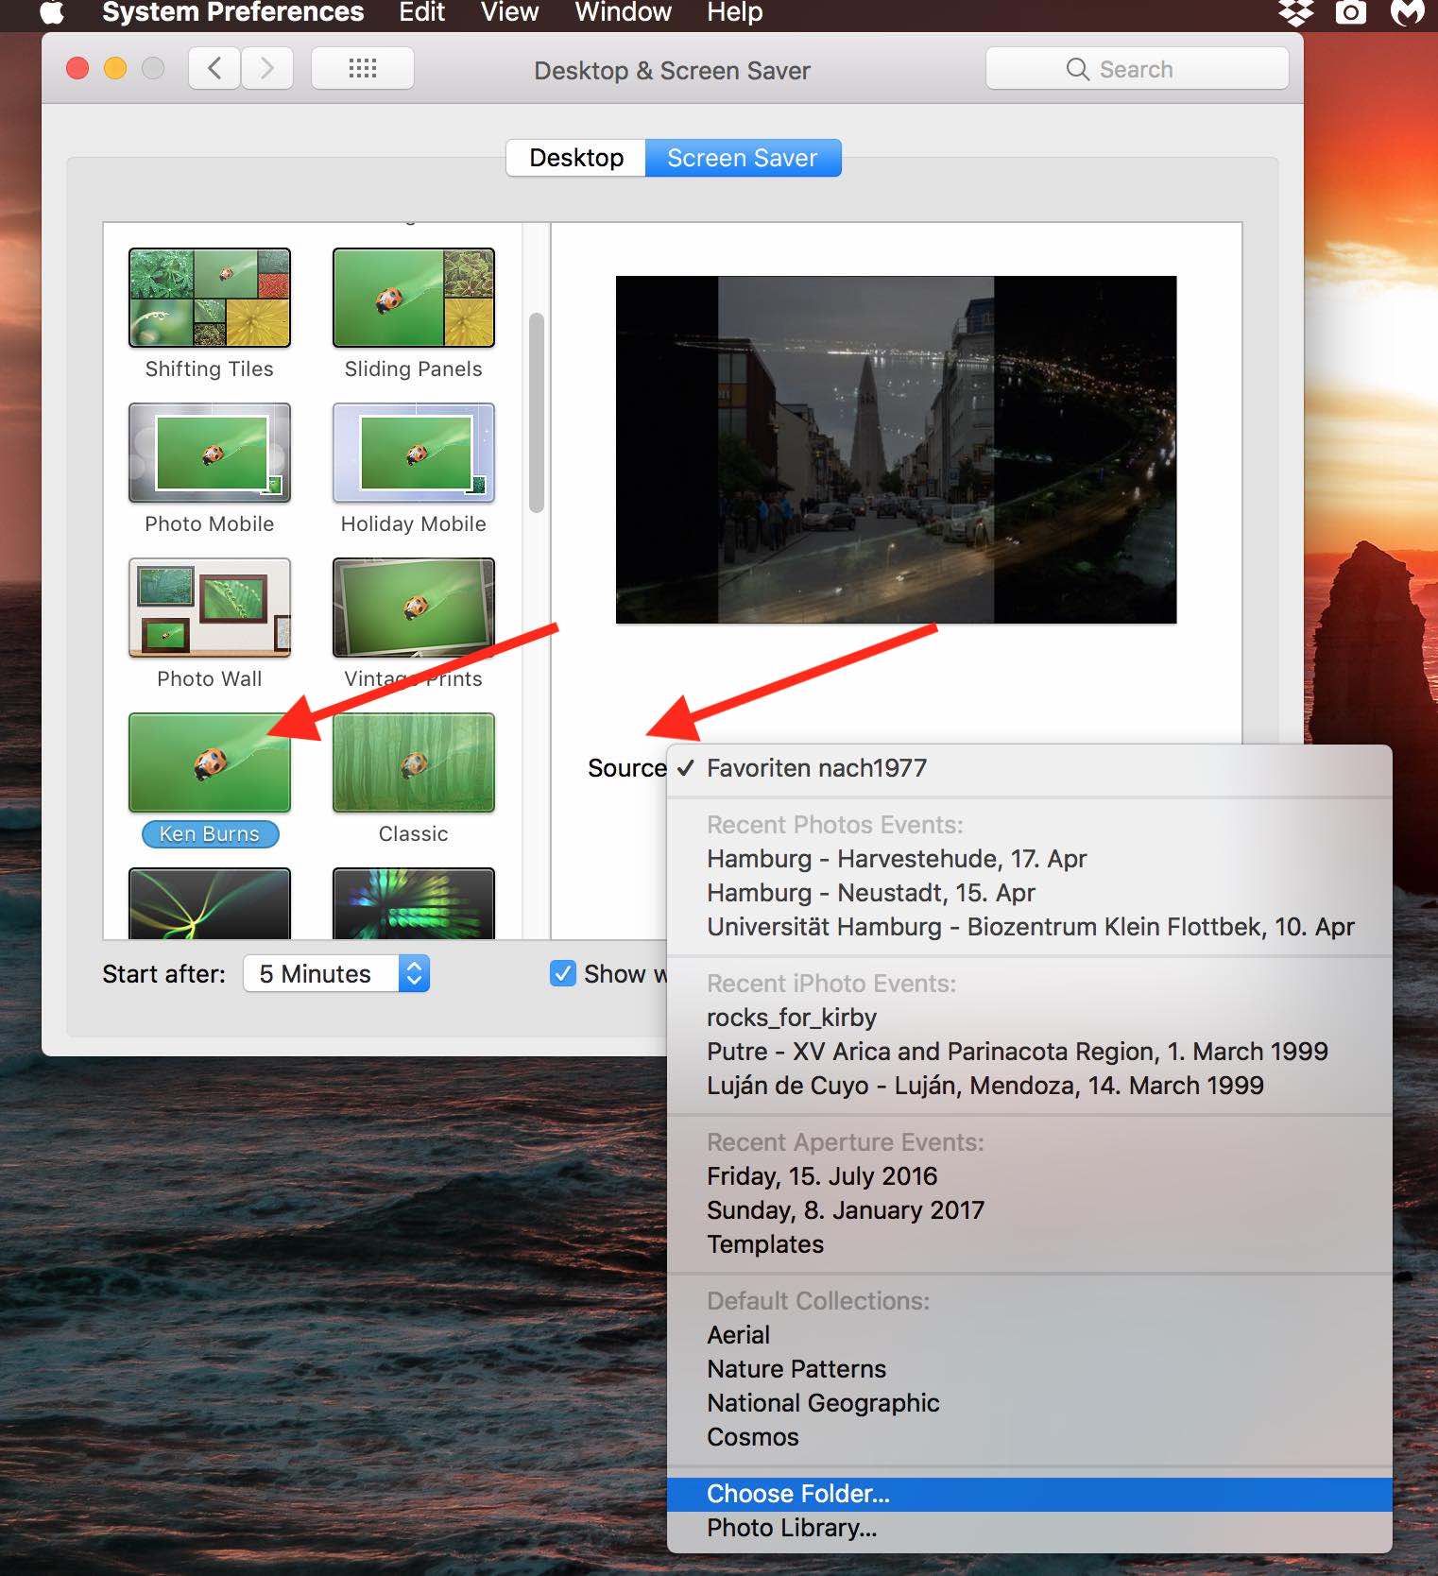The image size is (1438, 1576).
Task: Click the screen saver preview image
Action: [x=896, y=450]
